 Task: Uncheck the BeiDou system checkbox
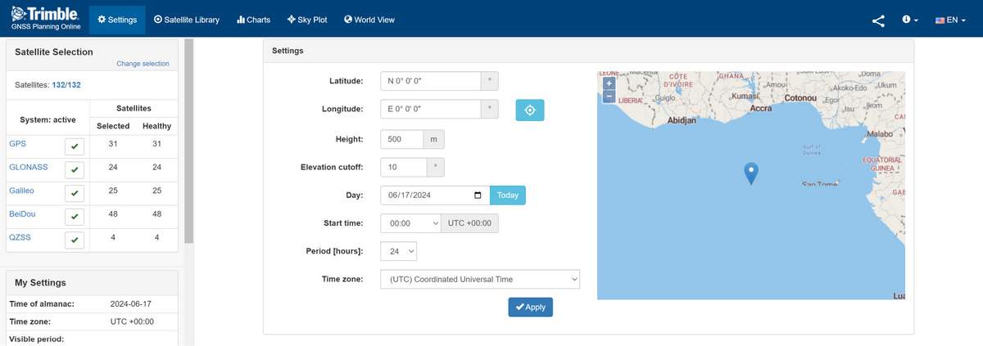[x=75, y=217]
